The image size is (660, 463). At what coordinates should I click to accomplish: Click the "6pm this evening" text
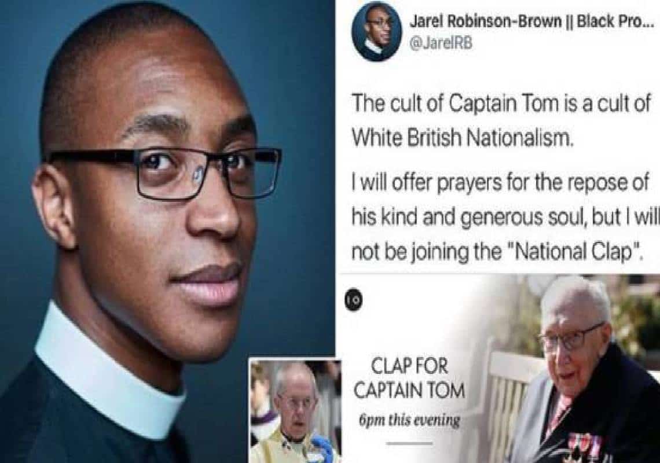(409, 419)
